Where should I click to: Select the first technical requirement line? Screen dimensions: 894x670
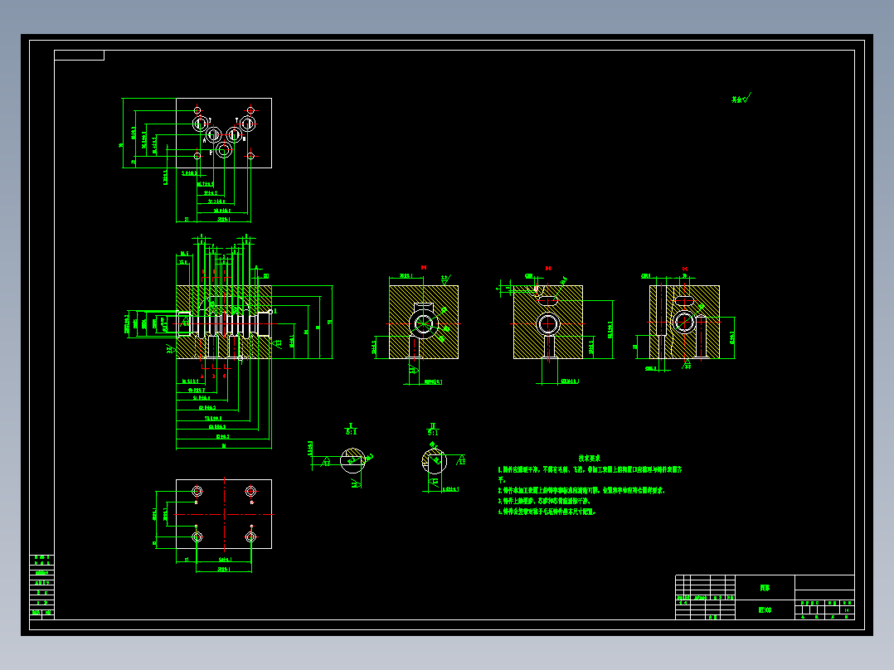tap(590, 473)
